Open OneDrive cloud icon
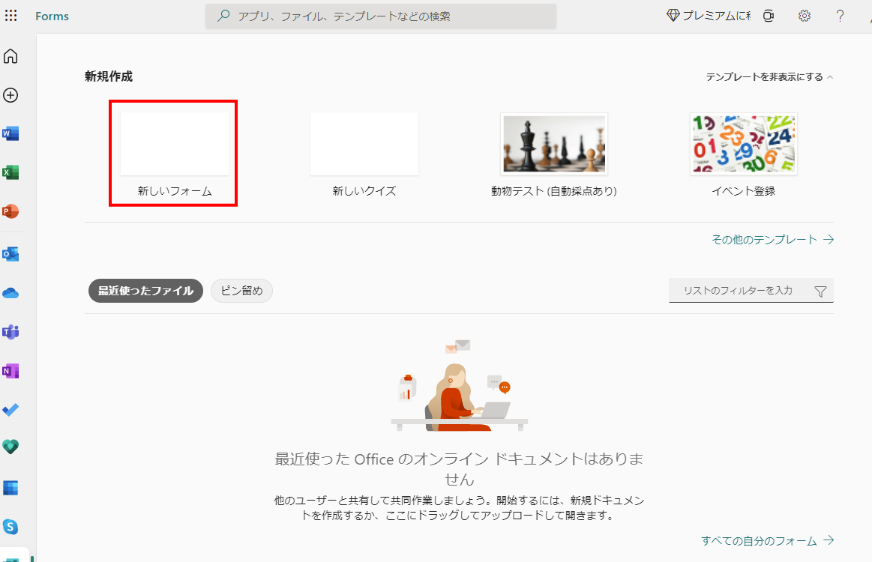 click(10, 293)
